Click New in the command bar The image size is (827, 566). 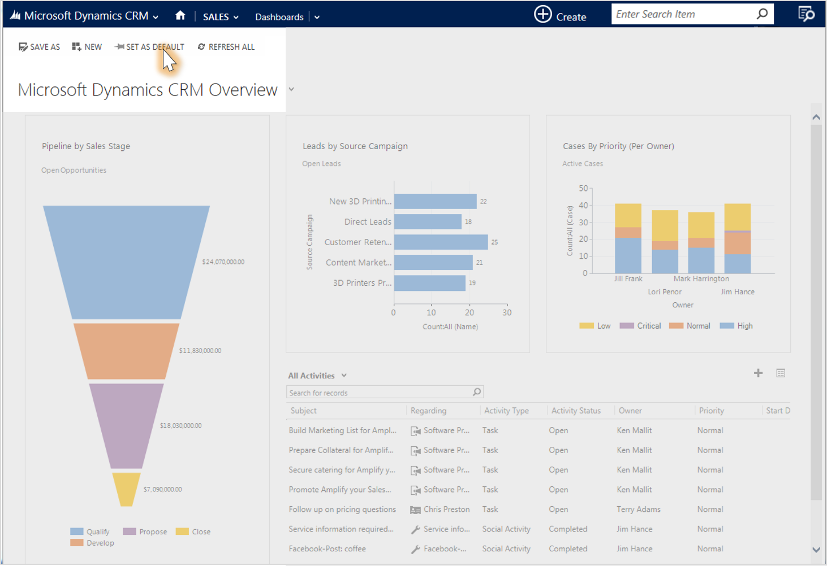pyautogui.click(x=87, y=47)
